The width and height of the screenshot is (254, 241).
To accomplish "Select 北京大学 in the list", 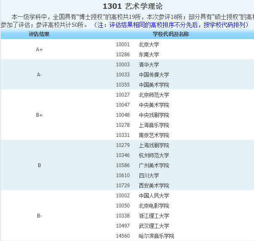I will click(x=149, y=45).
